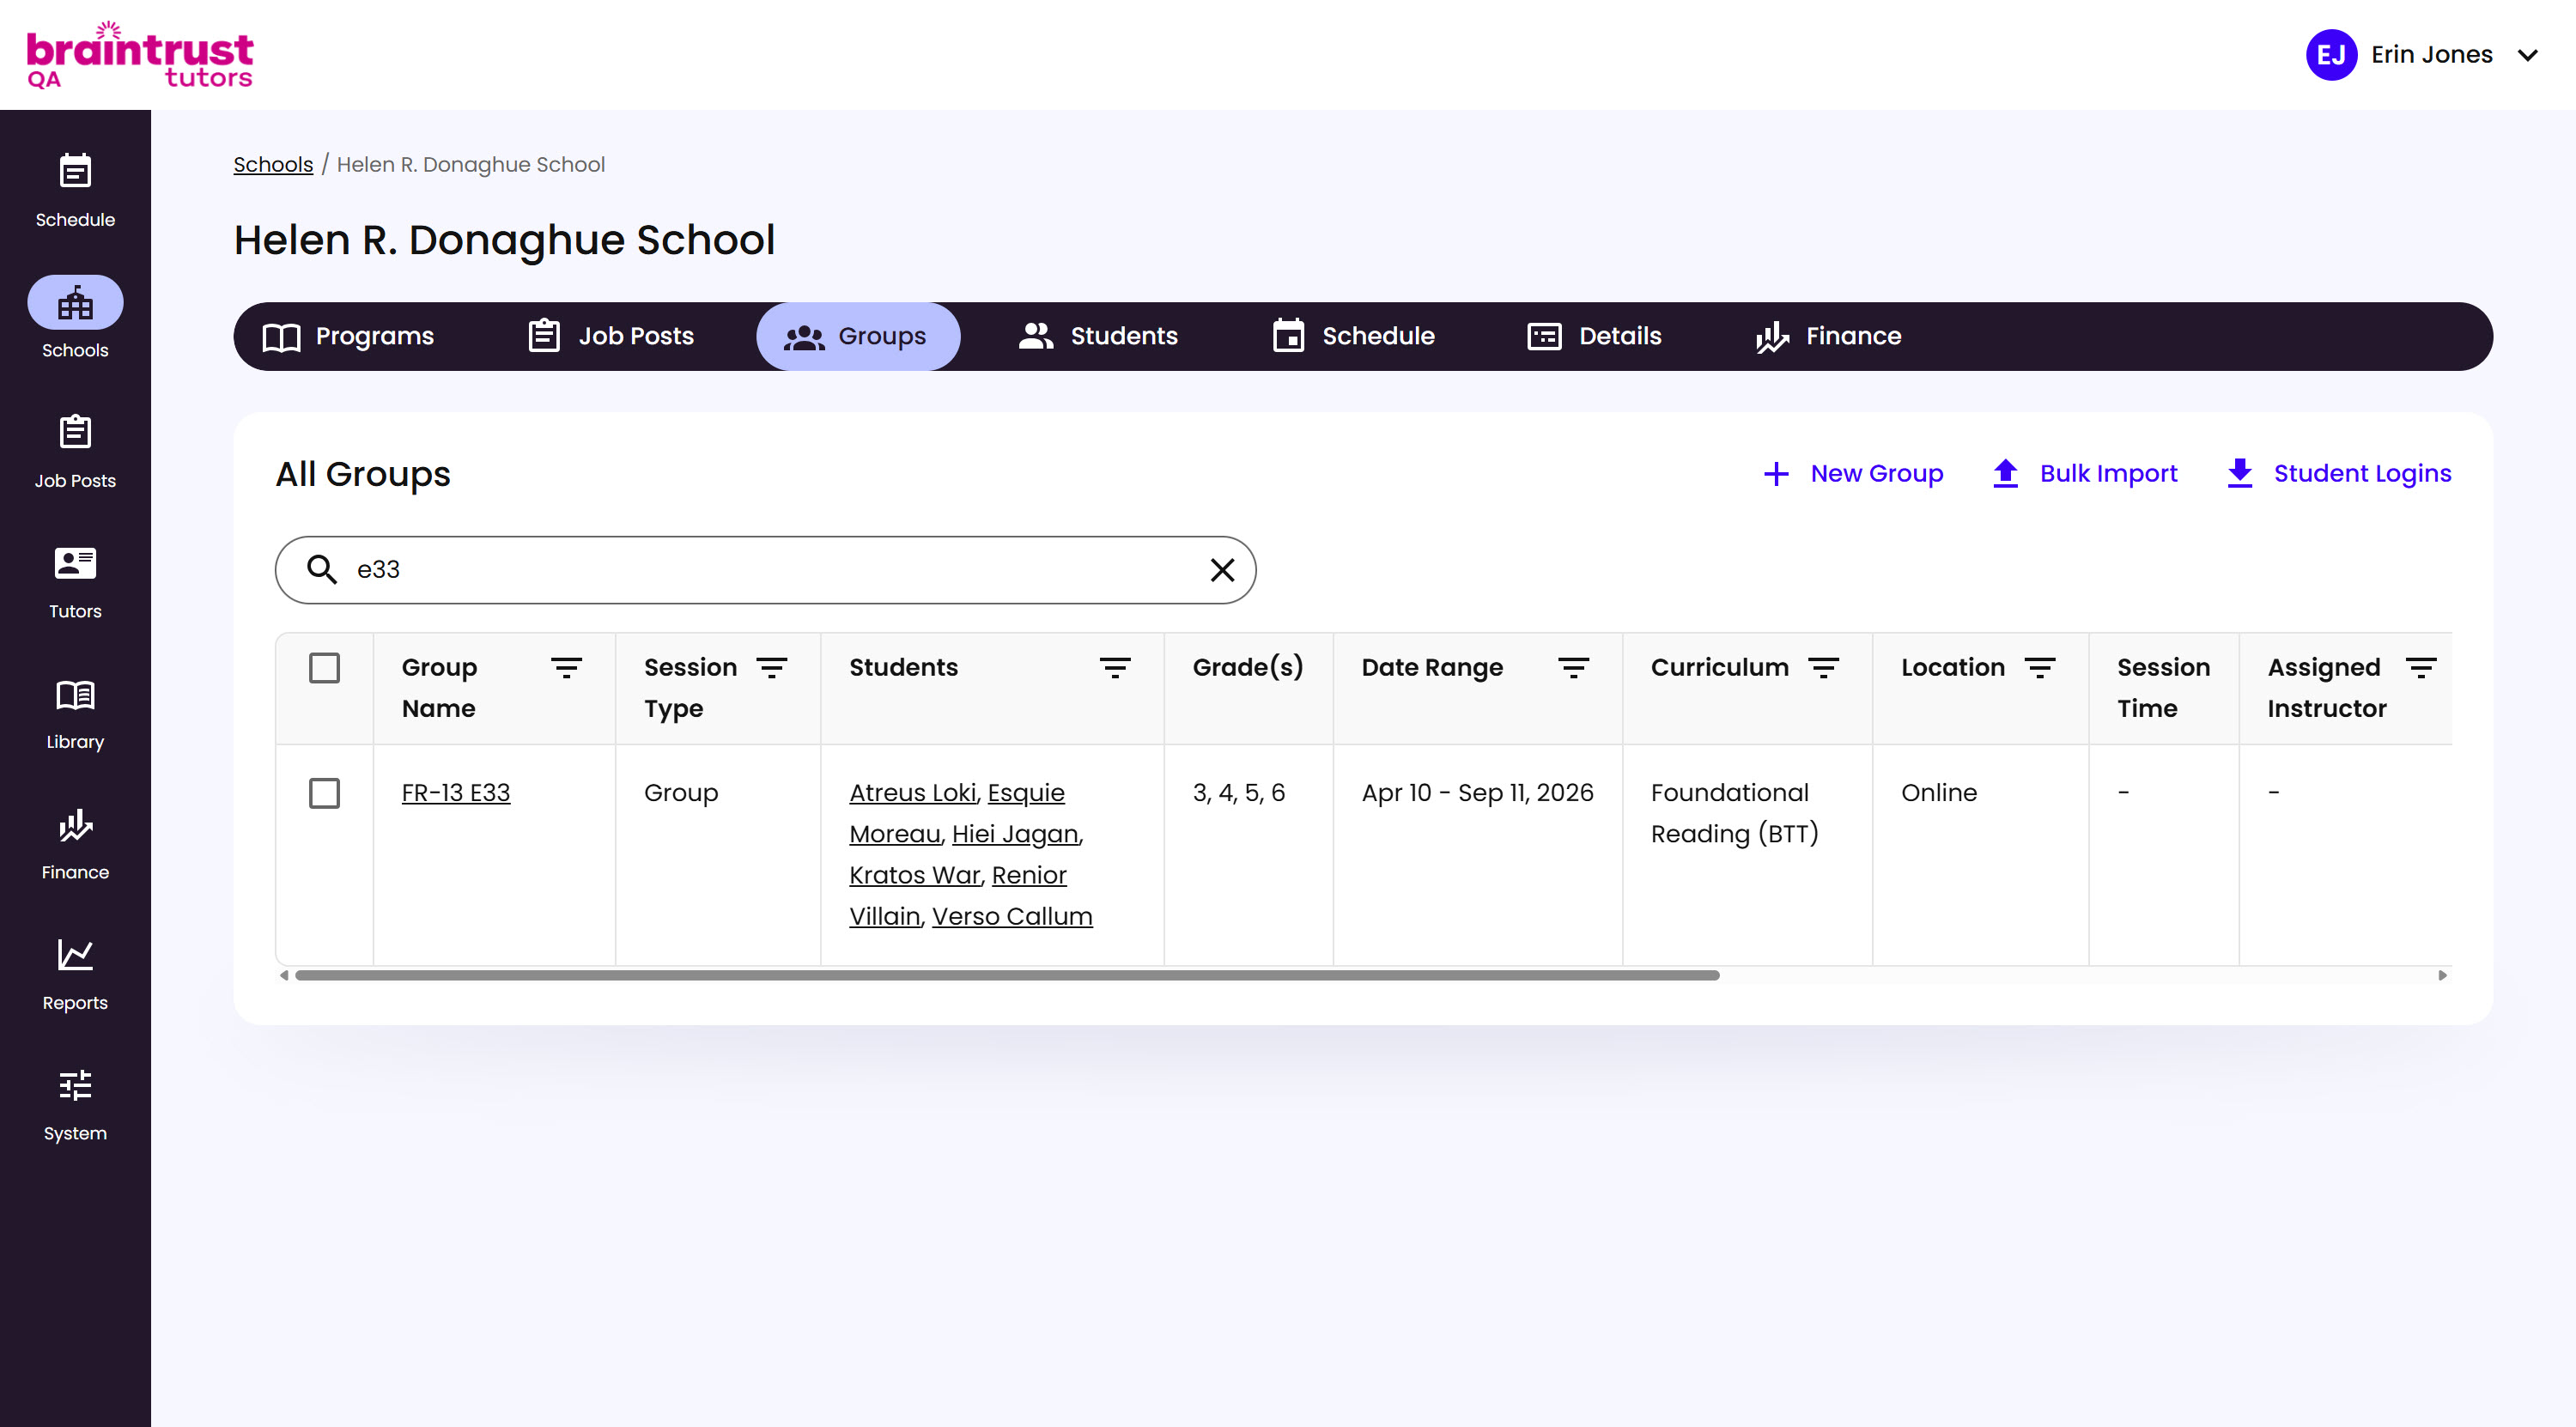The image size is (2576, 1427).
Task: Open the Details tab
Action: (x=1594, y=336)
